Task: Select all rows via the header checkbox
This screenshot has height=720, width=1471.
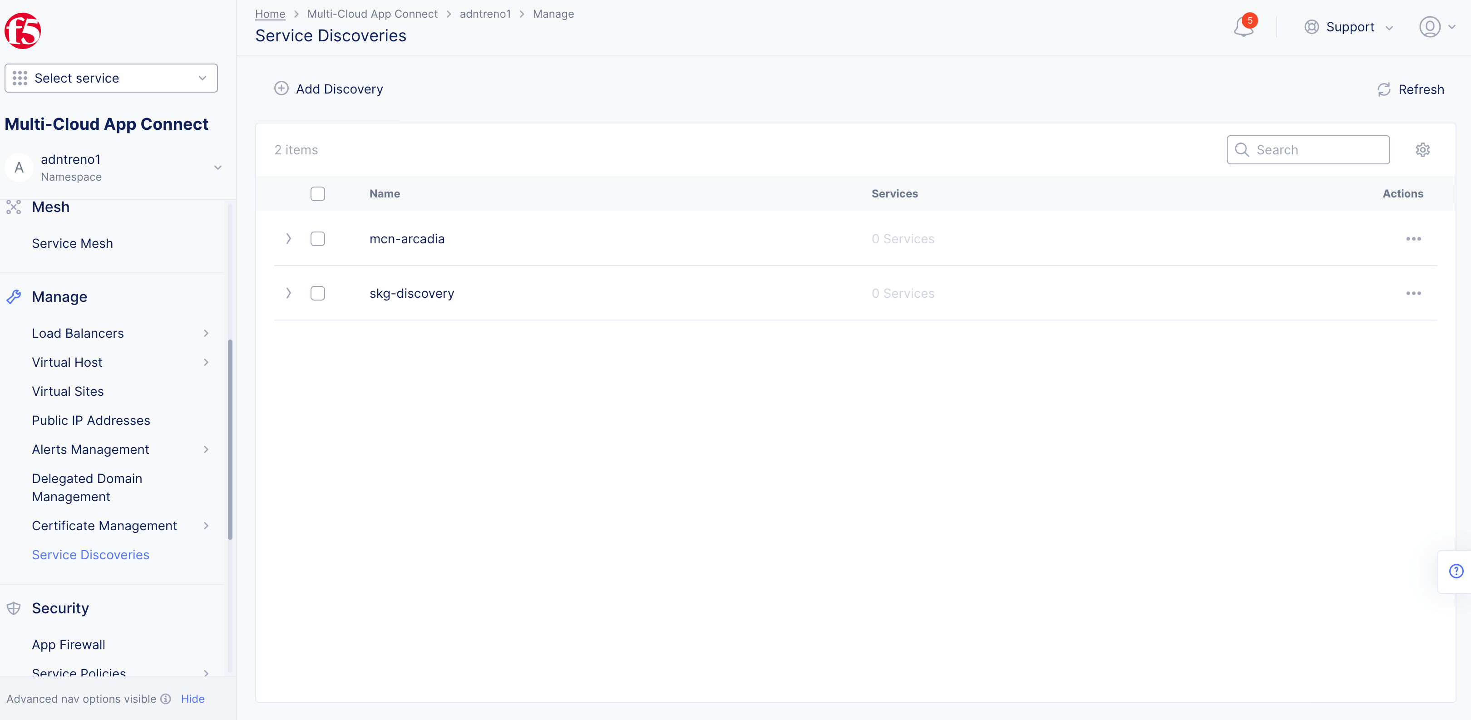Action: click(317, 193)
